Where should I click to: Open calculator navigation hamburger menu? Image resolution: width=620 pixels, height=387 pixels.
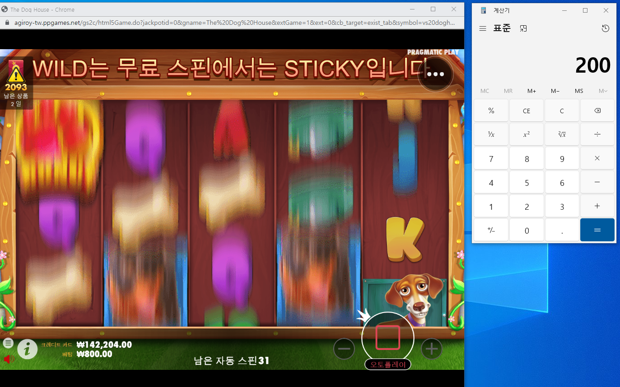pos(483,28)
